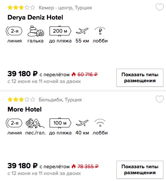Click the Бельдиби, Турция location
Viewport: 166px width, 181px height.
pos(60,100)
